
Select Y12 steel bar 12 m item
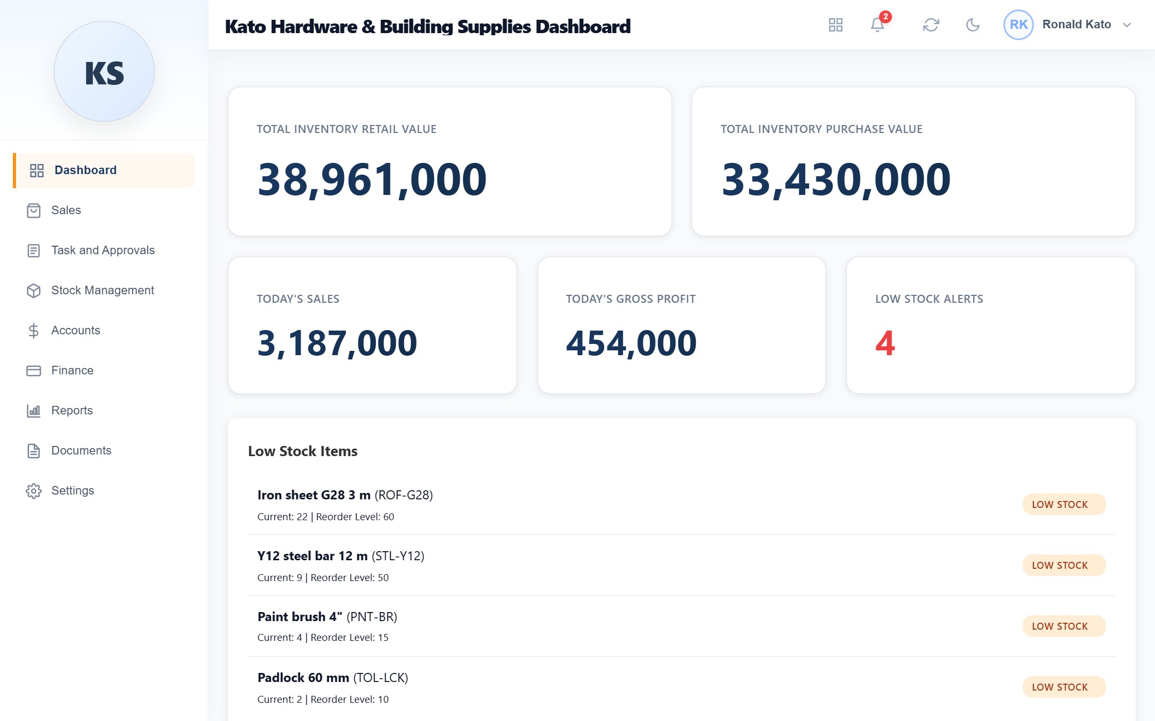coord(682,566)
